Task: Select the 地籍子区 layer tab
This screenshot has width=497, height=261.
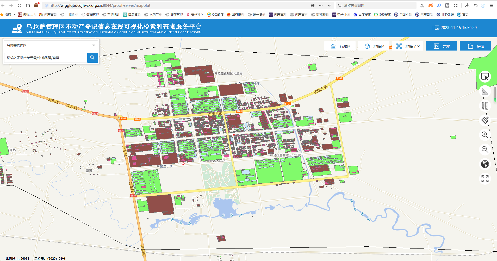Action: (408, 46)
